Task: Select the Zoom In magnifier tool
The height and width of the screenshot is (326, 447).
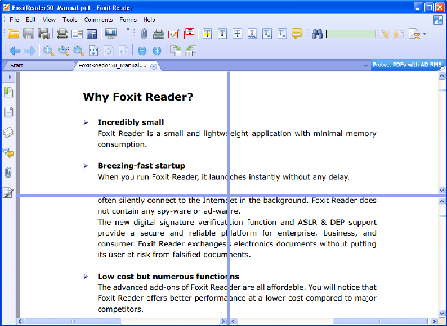Action: pyautogui.click(x=49, y=51)
